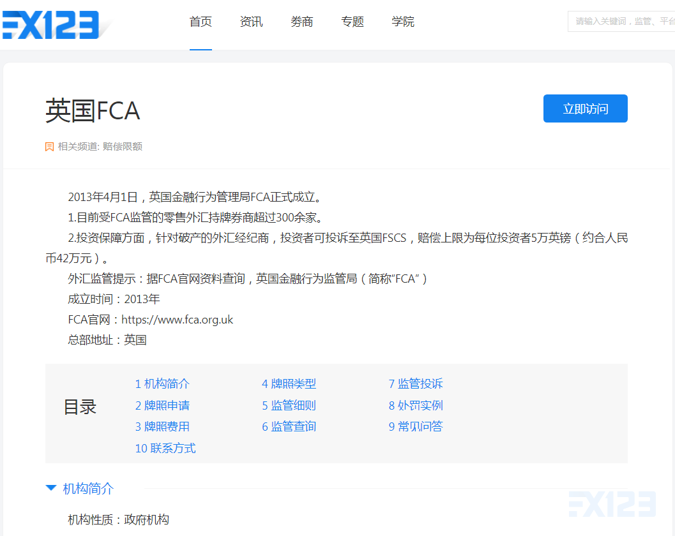675x536 pixels.
Task: Click the 机构性质：政府机构 line
Action: point(118,519)
